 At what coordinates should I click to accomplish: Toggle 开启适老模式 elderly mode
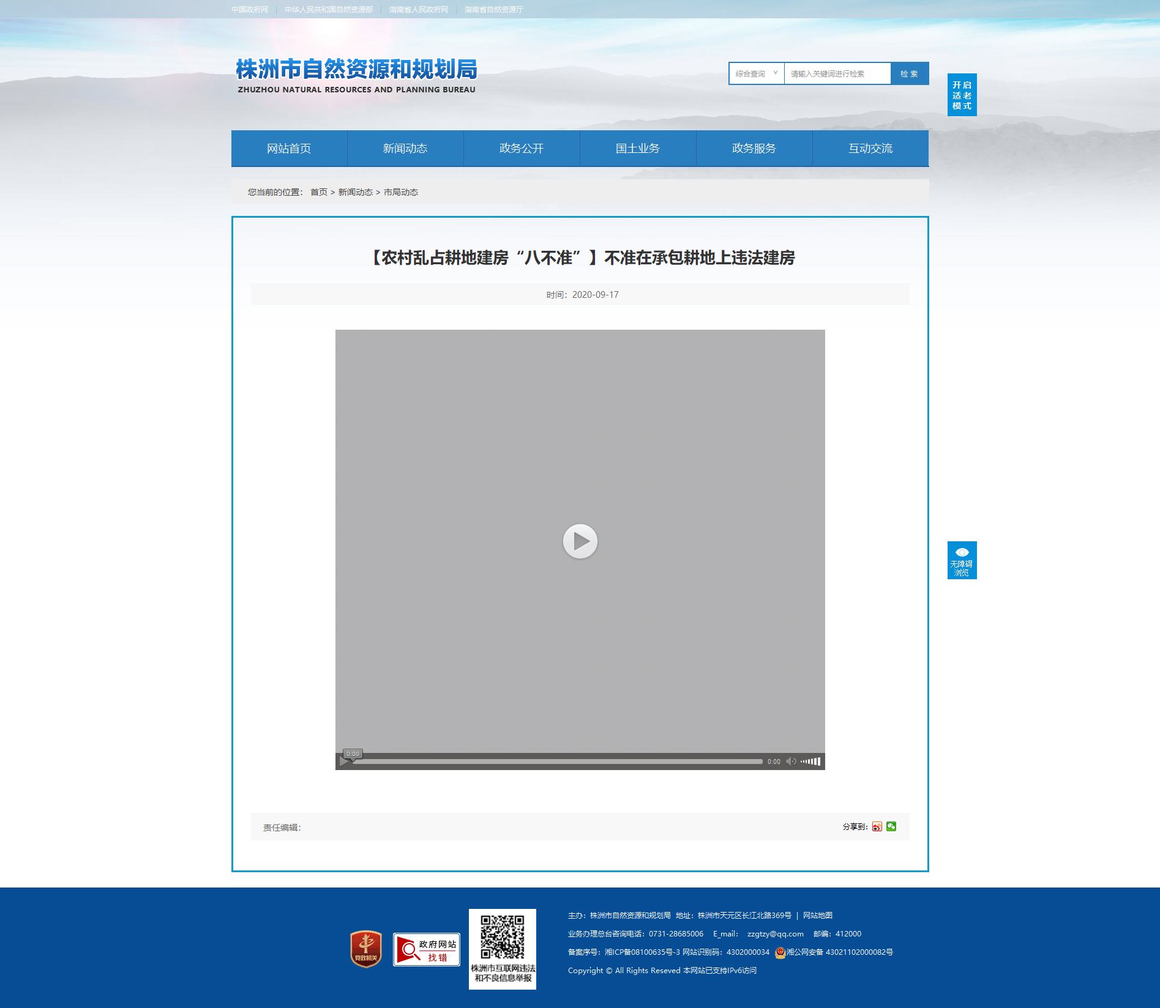click(x=962, y=95)
